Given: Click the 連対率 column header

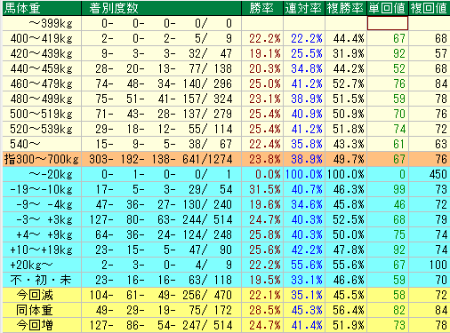Looking at the screenshot, I should pos(304,8).
